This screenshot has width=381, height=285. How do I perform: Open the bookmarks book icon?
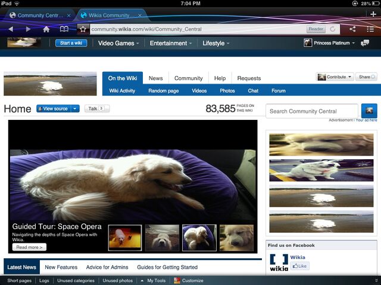click(64, 29)
